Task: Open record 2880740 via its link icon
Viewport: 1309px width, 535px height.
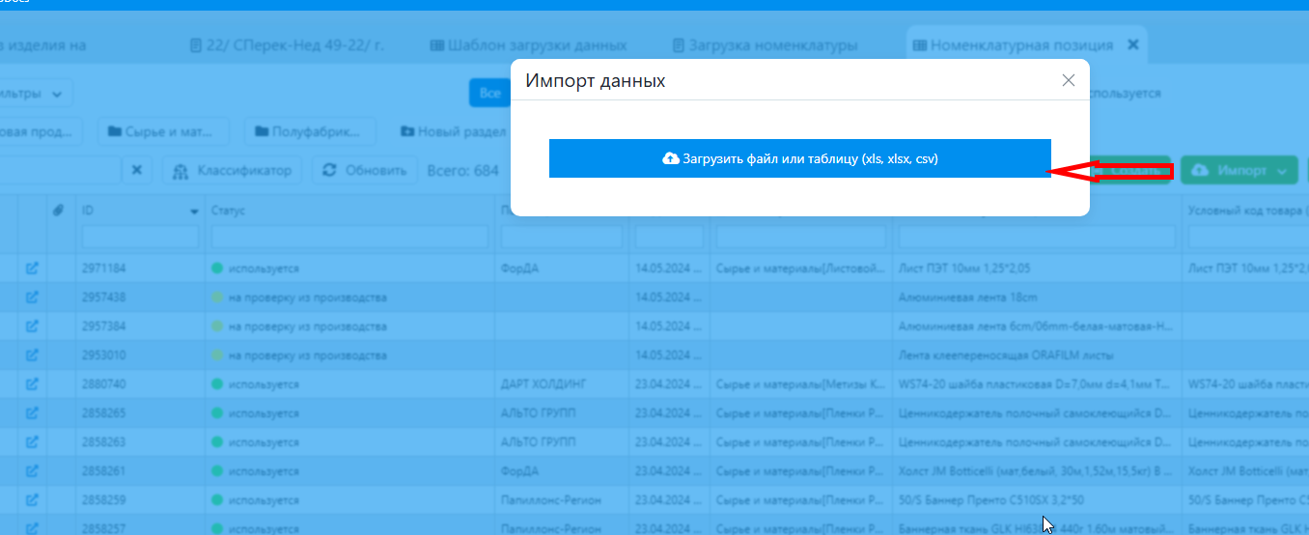Action: click(x=32, y=384)
